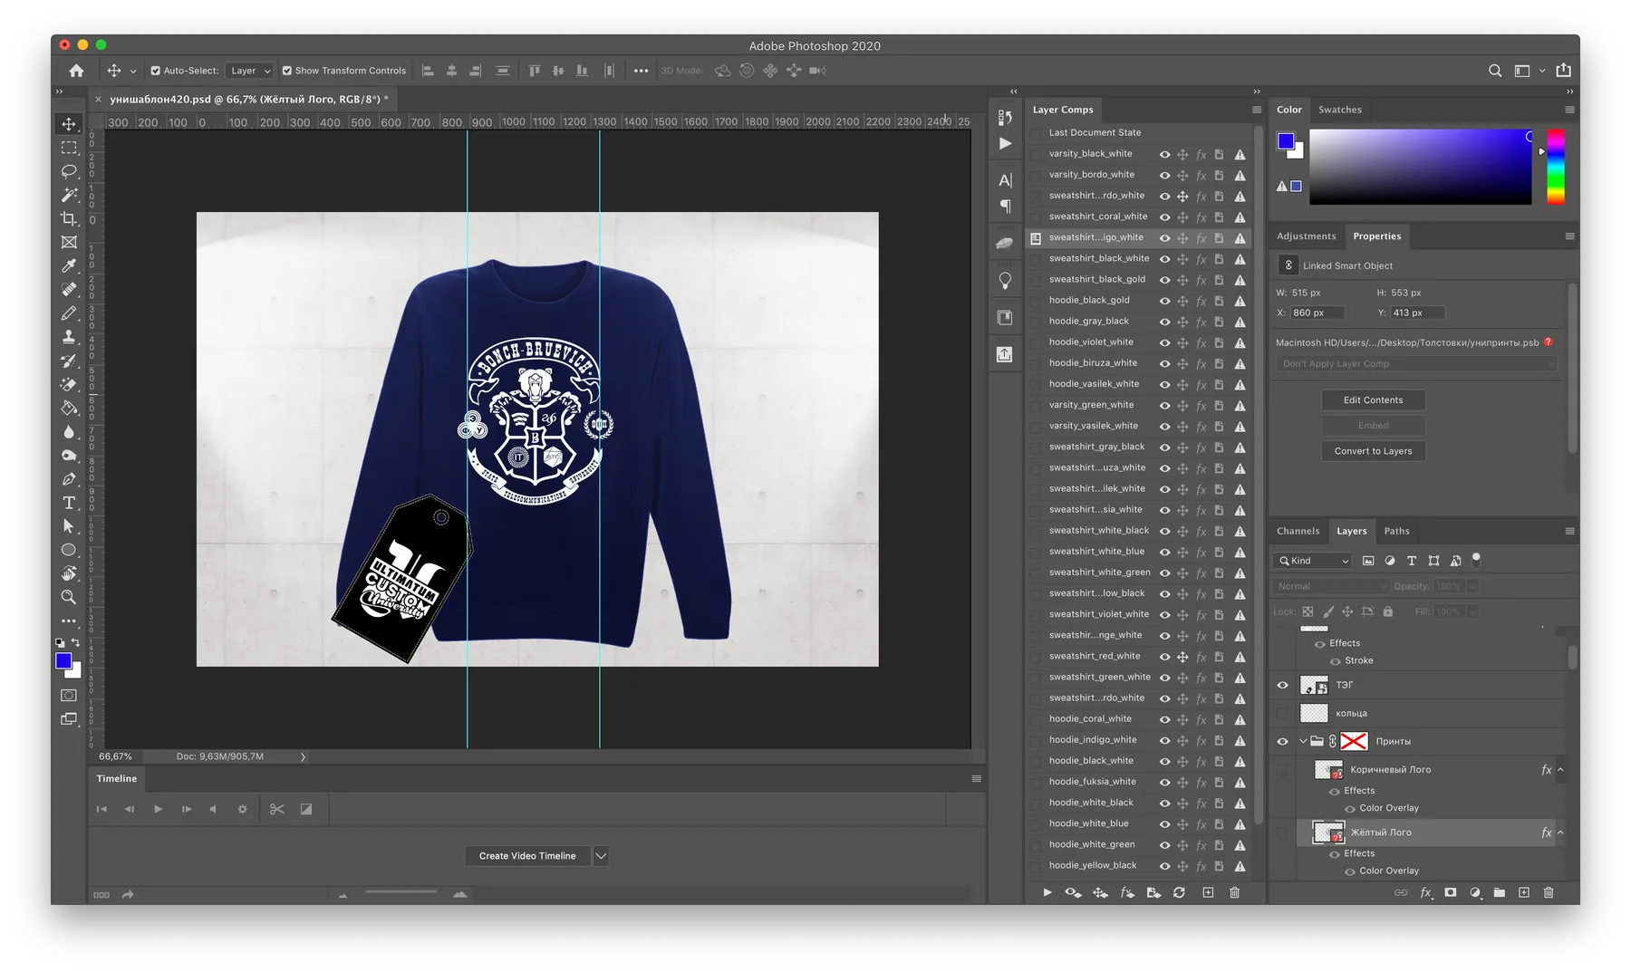The height and width of the screenshot is (972, 1631).
Task: Select the Pen tool
Action: (69, 479)
